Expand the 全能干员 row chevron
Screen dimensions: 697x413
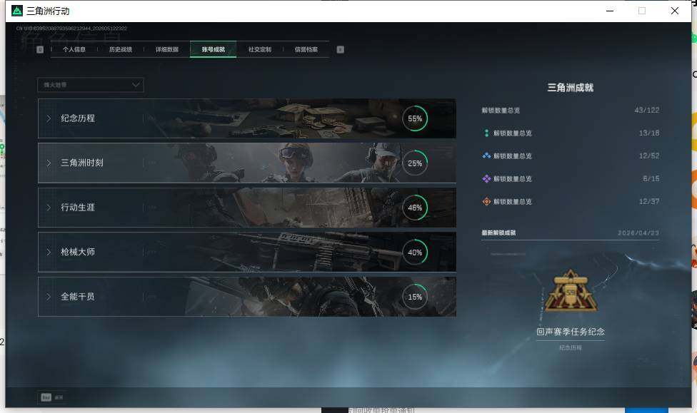click(49, 296)
